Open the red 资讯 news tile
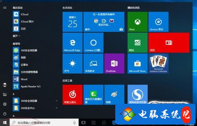Viewport: 197px width, 126px height. point(169,43)
